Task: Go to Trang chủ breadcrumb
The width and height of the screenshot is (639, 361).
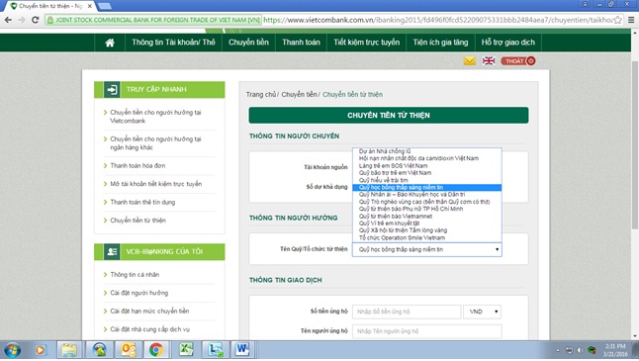Action: point(261,95)
